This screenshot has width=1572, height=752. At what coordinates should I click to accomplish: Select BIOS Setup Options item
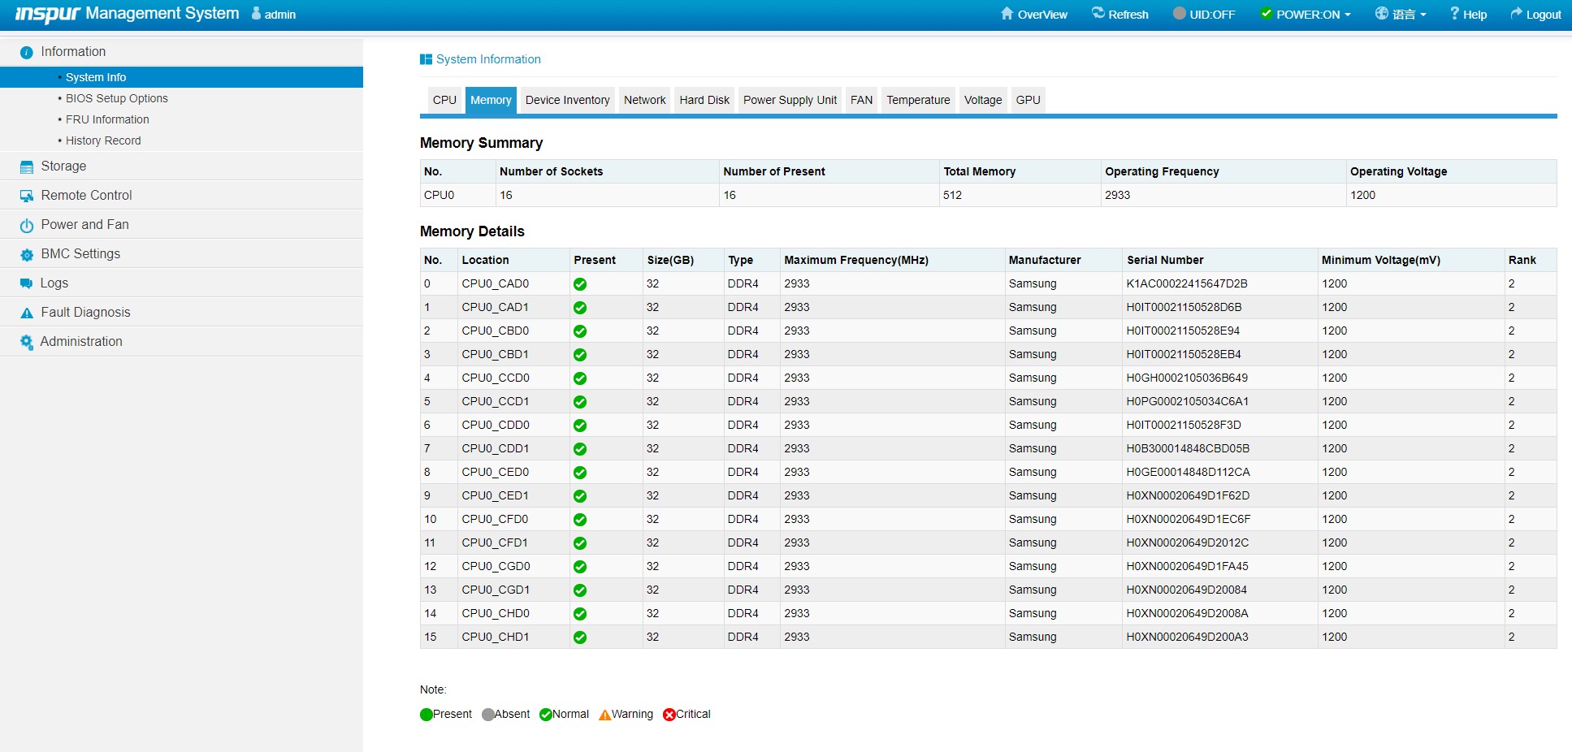tap(116, 98)
